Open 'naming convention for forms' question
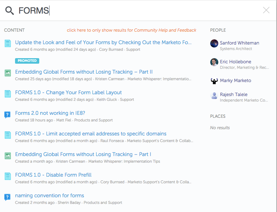 [50, 195]
